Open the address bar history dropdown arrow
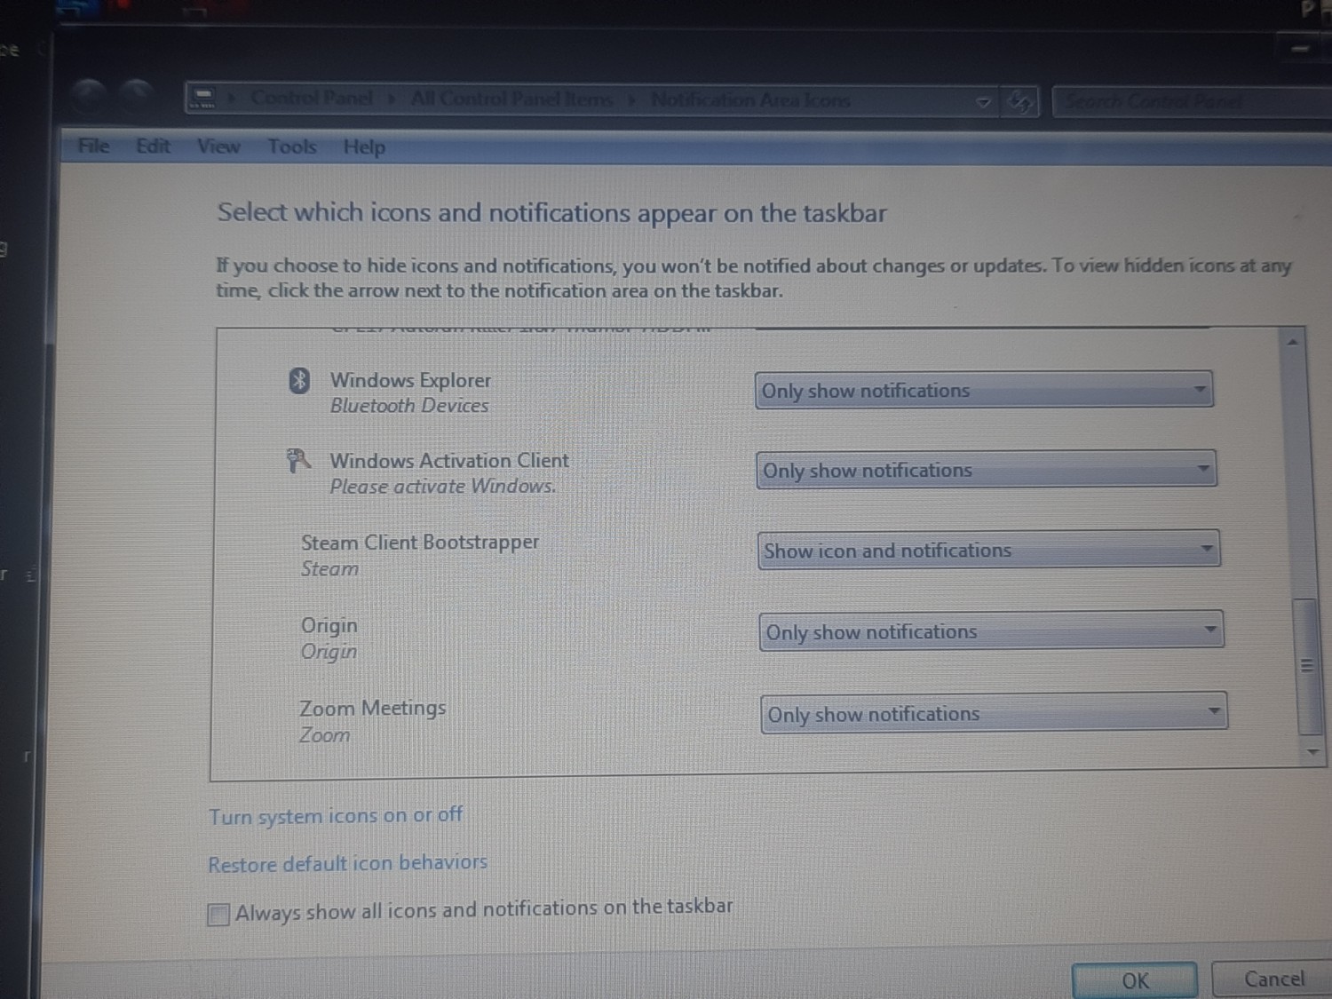The image size is (1332, 999). coord(983,102)
